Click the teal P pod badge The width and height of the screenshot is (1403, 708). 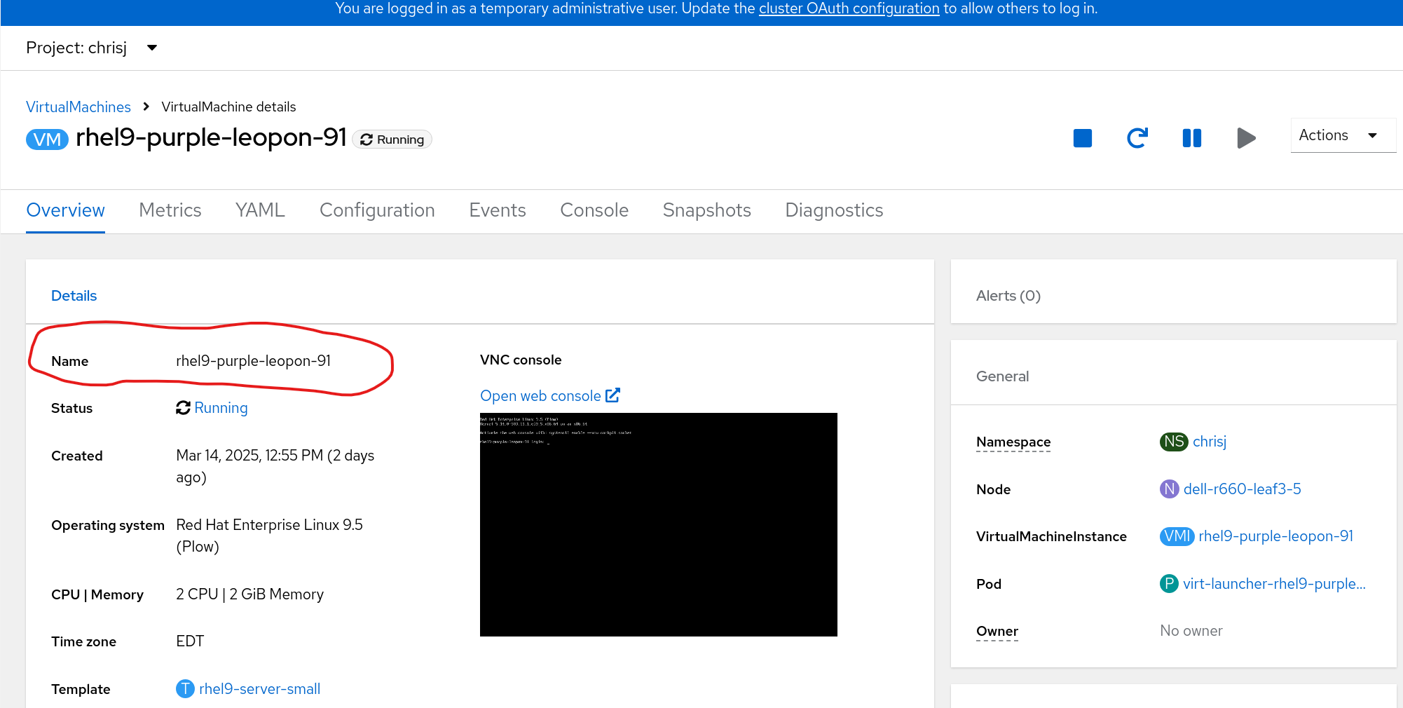coord(1169,584)
